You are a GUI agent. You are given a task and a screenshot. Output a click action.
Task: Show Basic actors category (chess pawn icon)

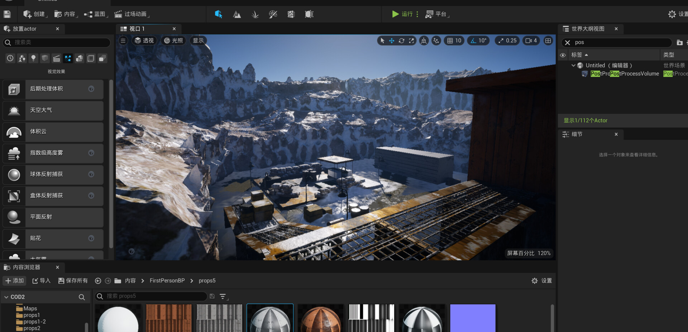click(22, 58)
